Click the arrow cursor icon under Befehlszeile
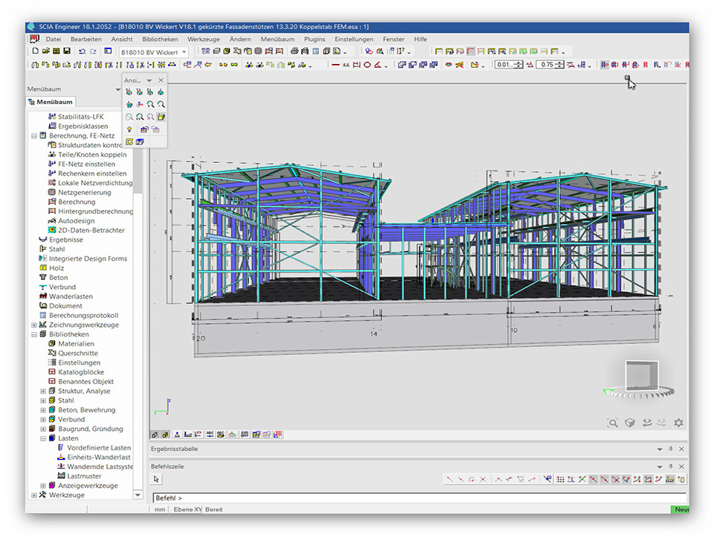 click(157, 479)
